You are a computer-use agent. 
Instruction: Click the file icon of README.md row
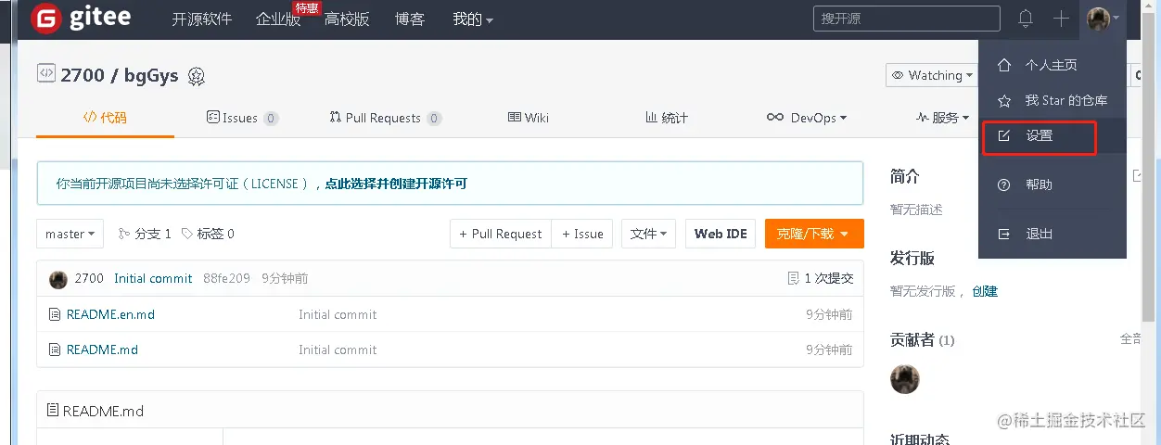[55, 350]
